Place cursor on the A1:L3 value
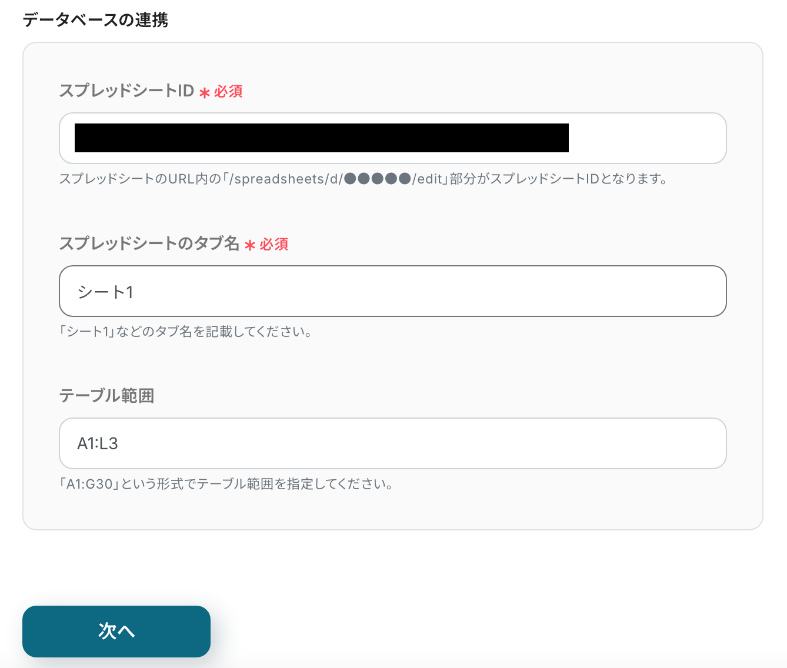The height and width of the screenshot is (668, 787). pos(98,444)
